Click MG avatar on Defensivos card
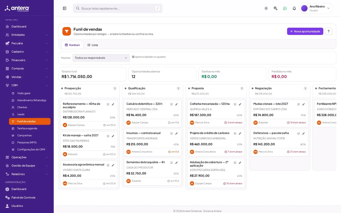 tap(255, 152)
